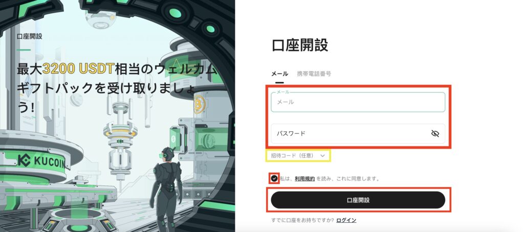Click the KuCoin logo on the platform
Image resolution: width=524 pixels, height=232 pixels.
click(x=41, y=161)
